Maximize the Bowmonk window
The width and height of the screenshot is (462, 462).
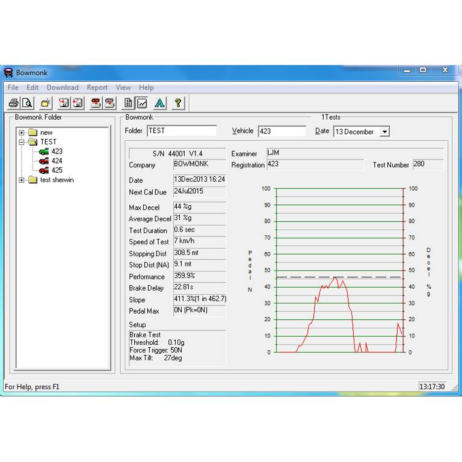[x=423, y=70]
